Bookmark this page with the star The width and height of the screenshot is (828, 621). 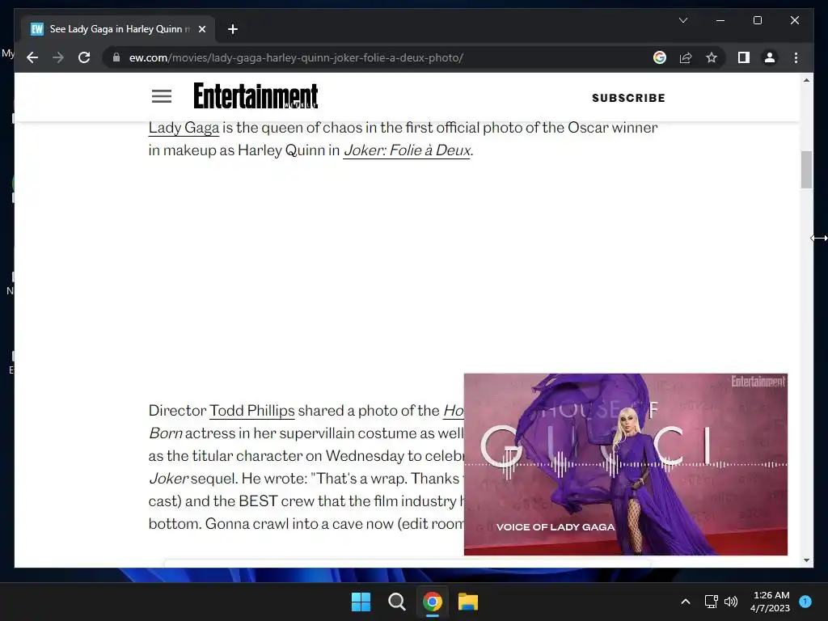[712, 57]
